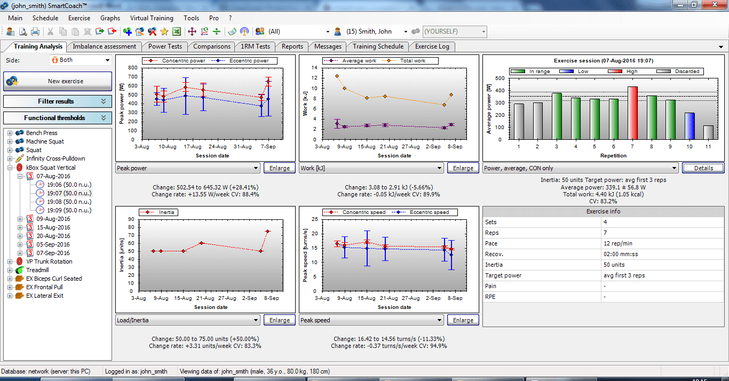Select the Export to Excel icon
The width and height of the screenshot is (729, 381).
click(177, 31)
